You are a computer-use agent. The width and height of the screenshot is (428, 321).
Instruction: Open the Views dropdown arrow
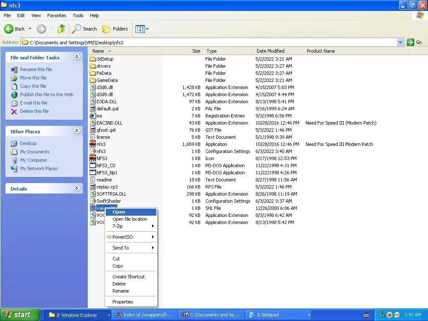148,29
